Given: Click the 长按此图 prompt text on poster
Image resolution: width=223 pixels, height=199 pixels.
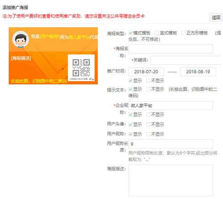Looking at the screenshot, I should [39, 81].
